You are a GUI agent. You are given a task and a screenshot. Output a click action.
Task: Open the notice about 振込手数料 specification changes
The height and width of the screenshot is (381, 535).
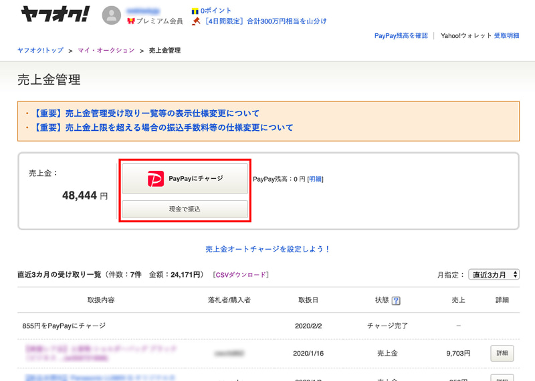[163, 127]
